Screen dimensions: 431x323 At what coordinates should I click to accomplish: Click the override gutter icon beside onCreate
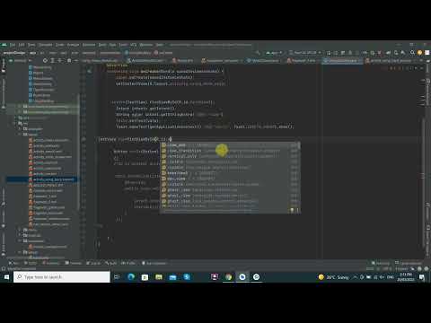click(89, 71)
